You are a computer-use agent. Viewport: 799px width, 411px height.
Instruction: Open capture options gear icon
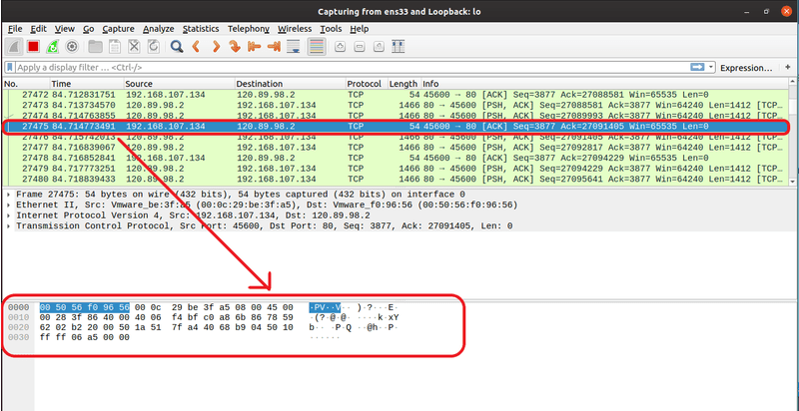[71, 47]
